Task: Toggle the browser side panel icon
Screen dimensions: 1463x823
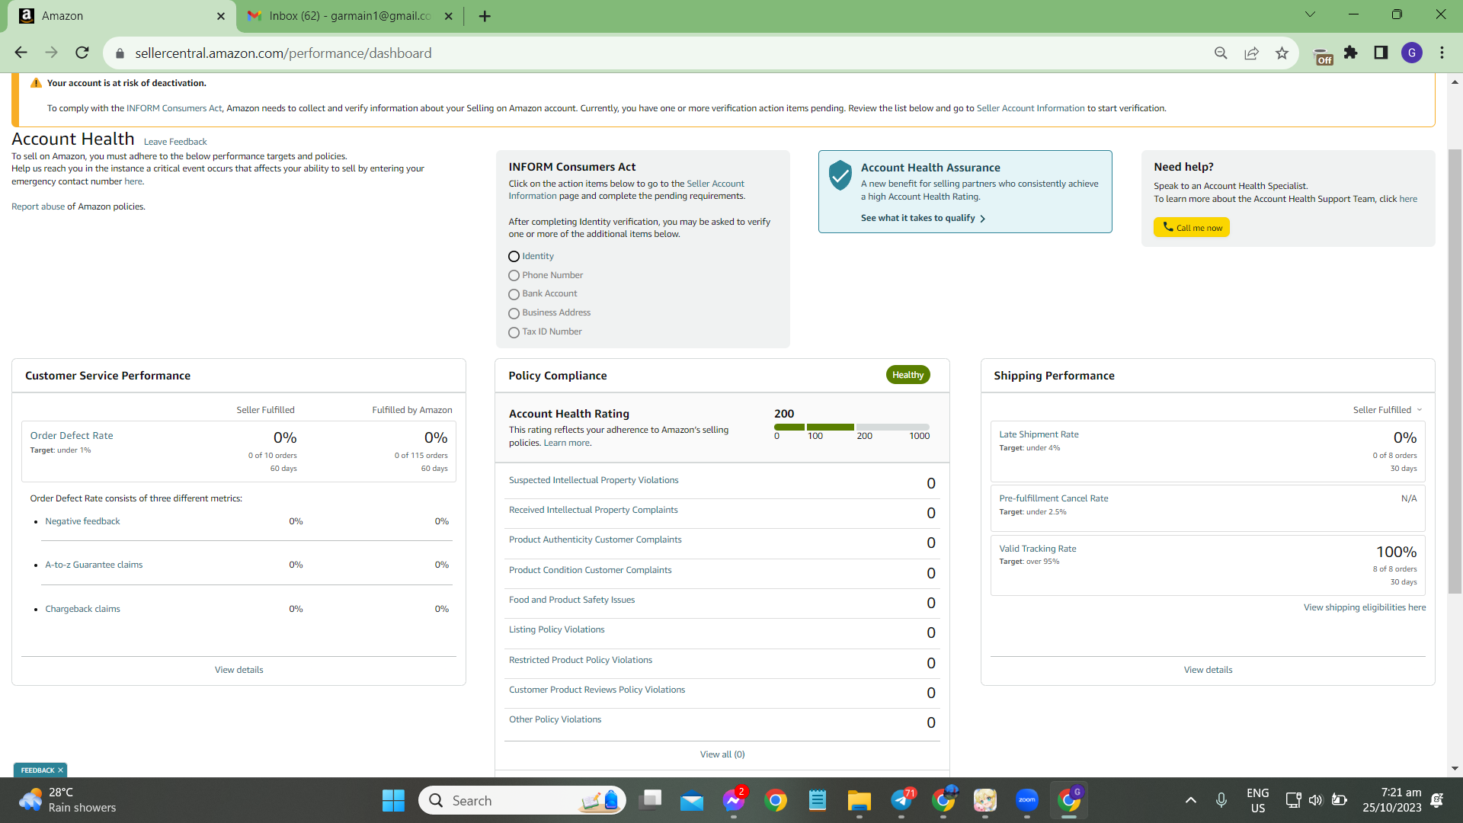Action: (x=1381, y=53)
